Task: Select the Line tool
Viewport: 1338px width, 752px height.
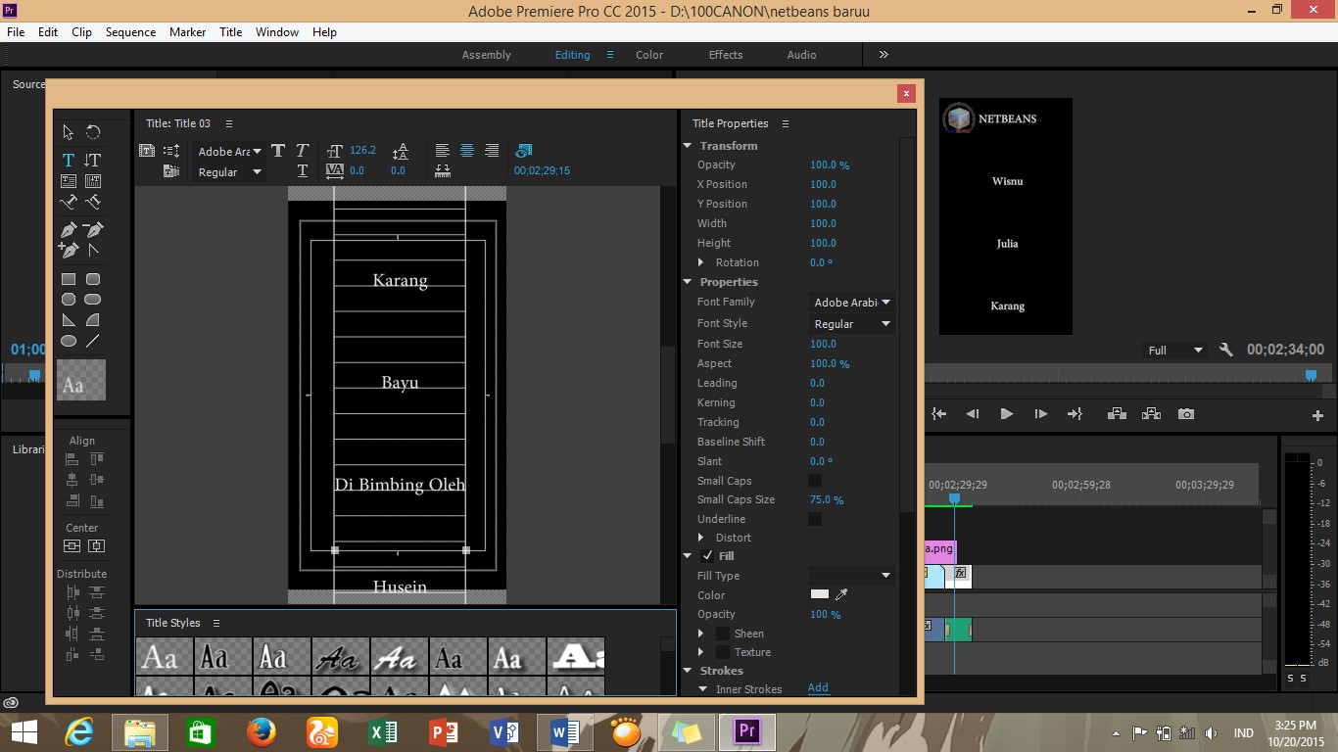Action: pos(92,341)
